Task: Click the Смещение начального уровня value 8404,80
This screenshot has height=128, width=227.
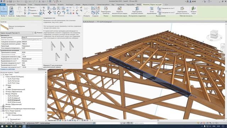Action: tap(32, 42)
